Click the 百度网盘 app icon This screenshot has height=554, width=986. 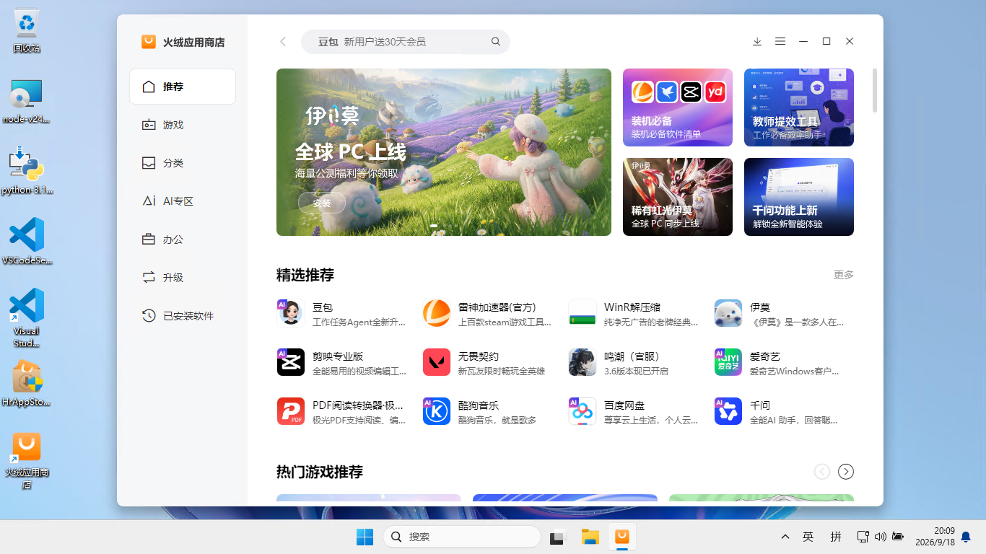tap(583, 411)
